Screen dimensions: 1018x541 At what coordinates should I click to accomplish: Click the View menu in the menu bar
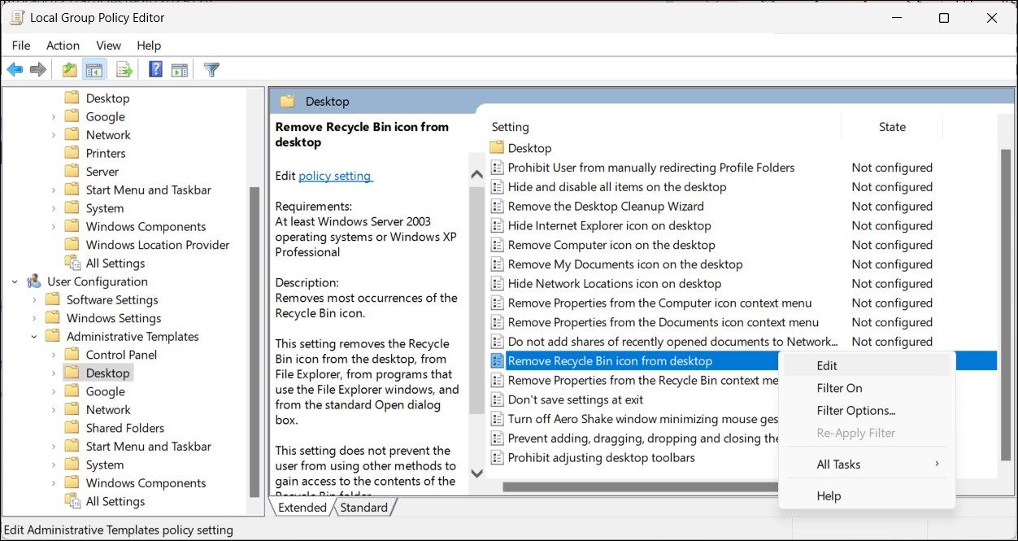[108, 46]
